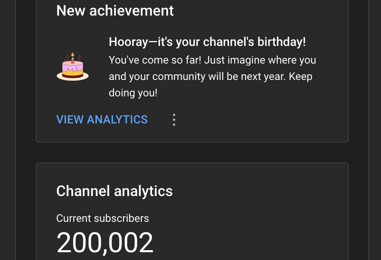Click the birthday cake achievement icon
This screenshot has height=260, width=381.
[72, 67]
